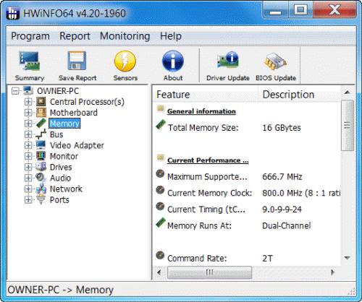The image size is (362, 302).
Task: Click the General information heading link
Action: [x=201, y=111]
